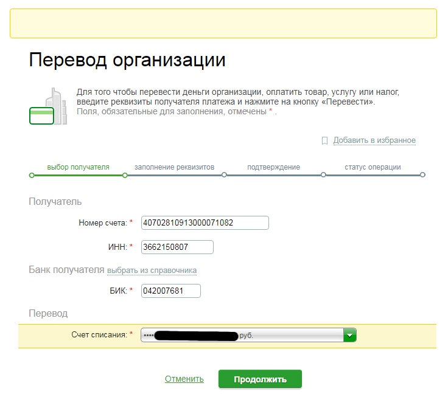Select the заполнение реквизитов step
Viewport: 448px width, 400px height.
point(174,167)
